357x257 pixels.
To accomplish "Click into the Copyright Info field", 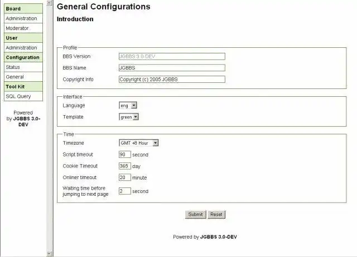I will pyautogui.click(x=172, y=80).
